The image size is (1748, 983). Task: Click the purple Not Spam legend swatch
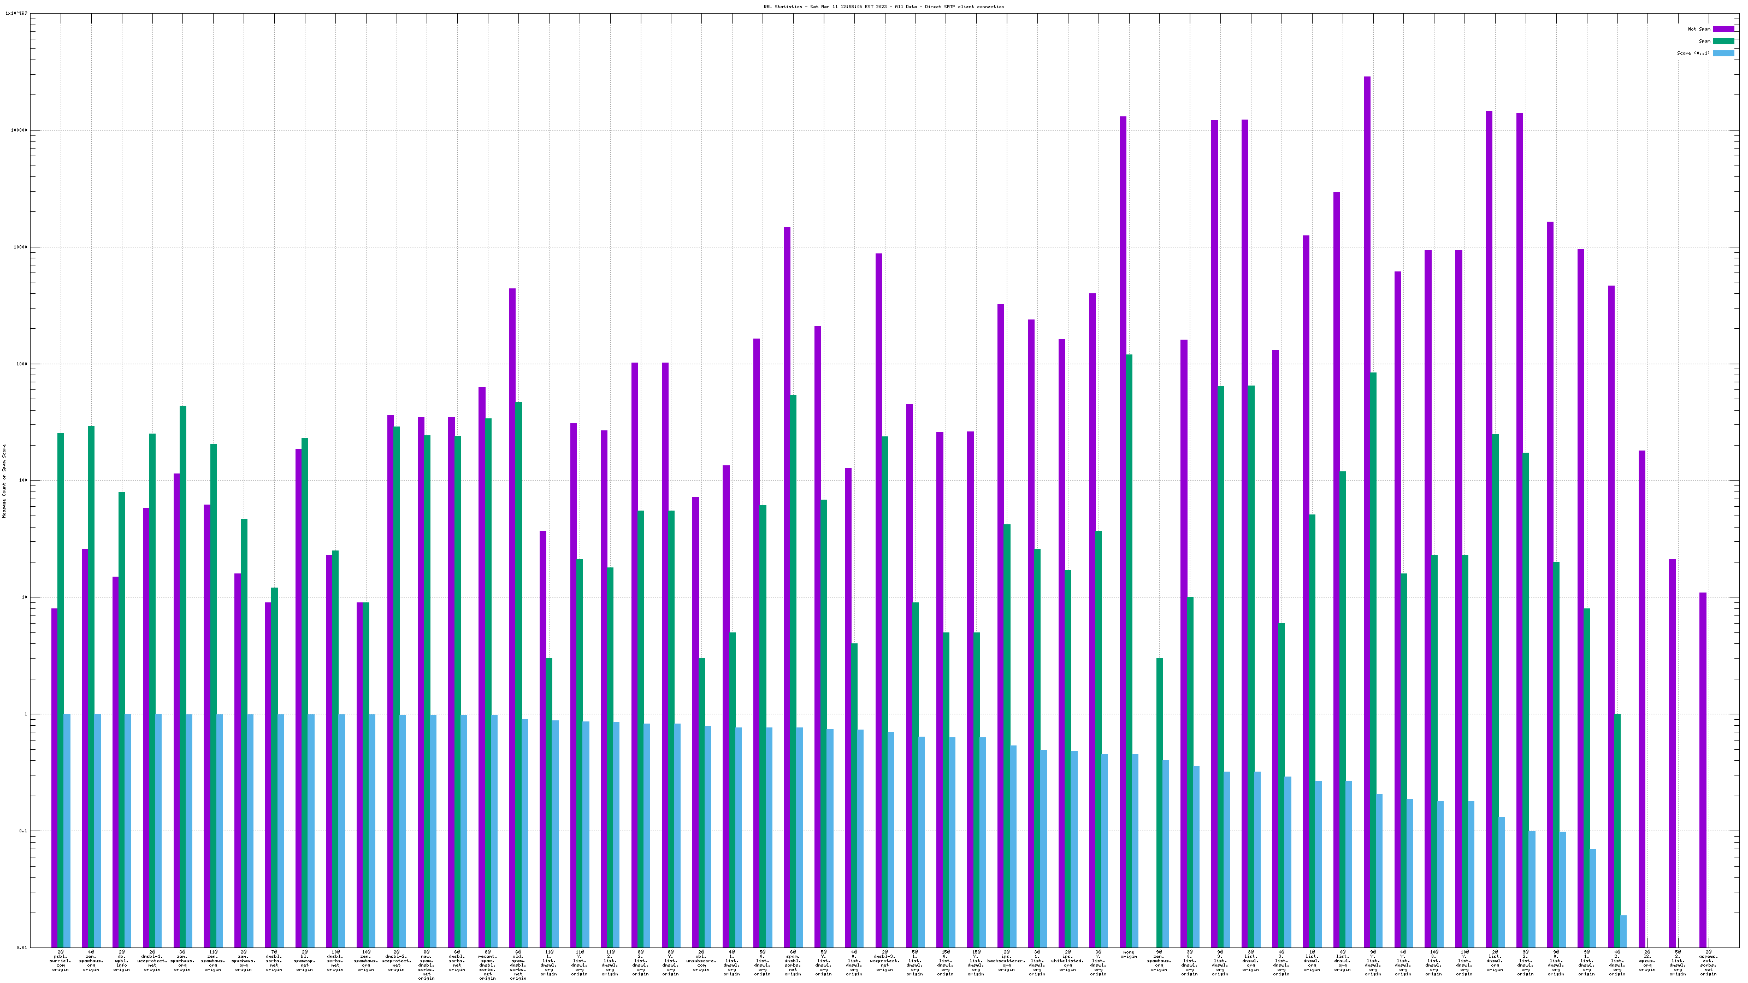(1723, 29)
